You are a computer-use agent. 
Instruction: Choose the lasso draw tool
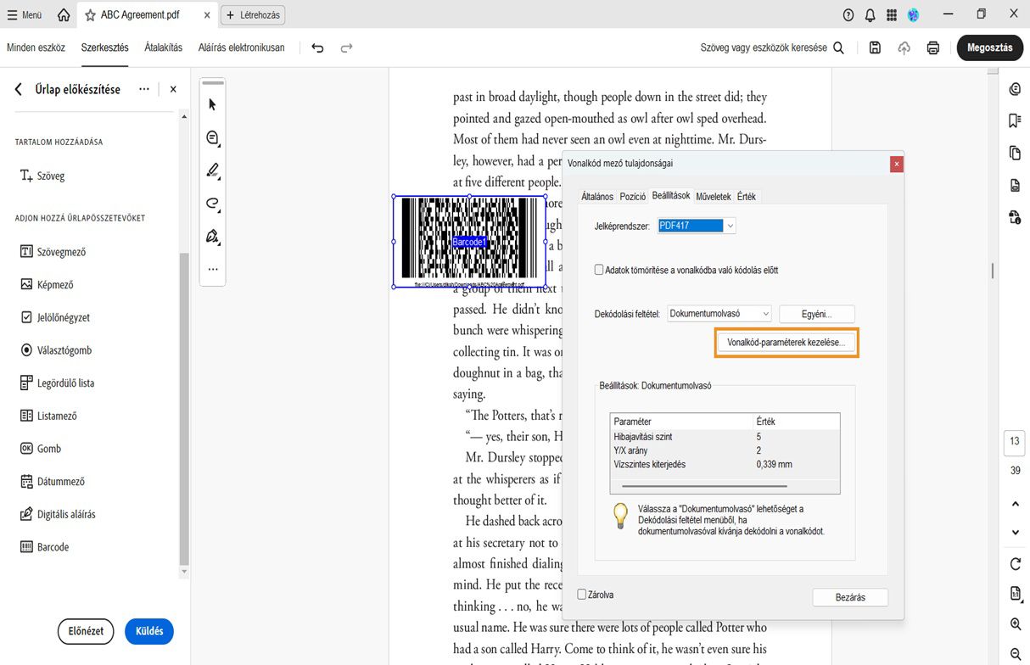click(213, 204)
